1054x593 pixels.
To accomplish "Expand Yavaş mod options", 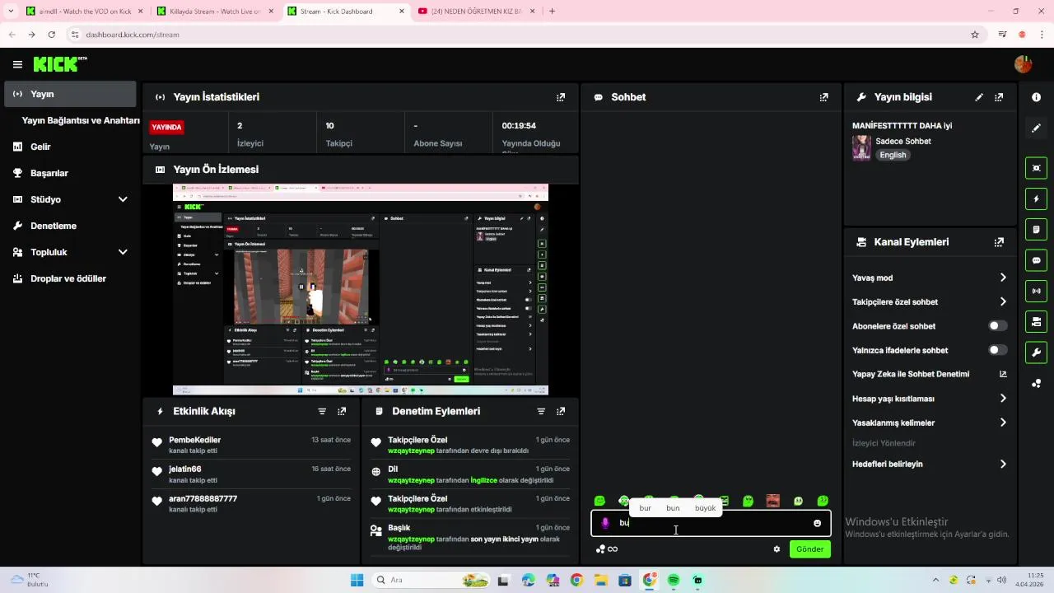I will click(x=1003, y=278).
